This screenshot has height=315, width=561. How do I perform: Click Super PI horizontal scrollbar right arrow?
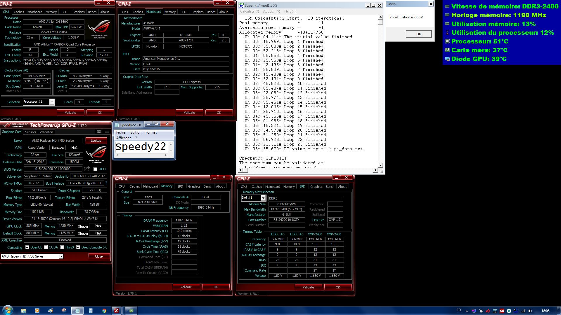tap(375, 170)
